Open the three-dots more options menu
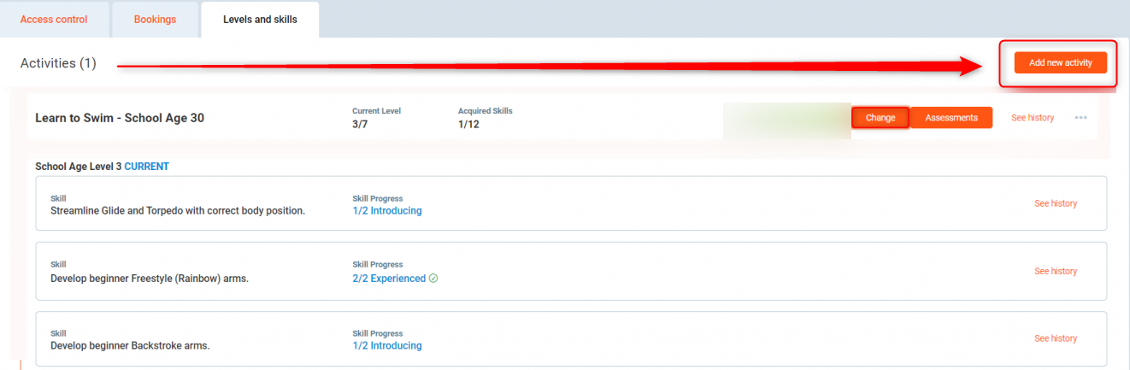This screenshot has width=1130, height=370. click(x=1080, y=118)
